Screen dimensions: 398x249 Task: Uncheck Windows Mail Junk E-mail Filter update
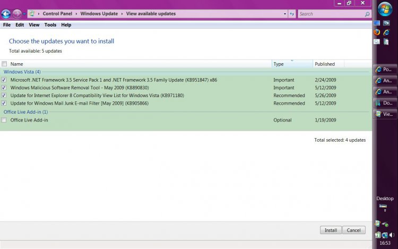point(4,104)
